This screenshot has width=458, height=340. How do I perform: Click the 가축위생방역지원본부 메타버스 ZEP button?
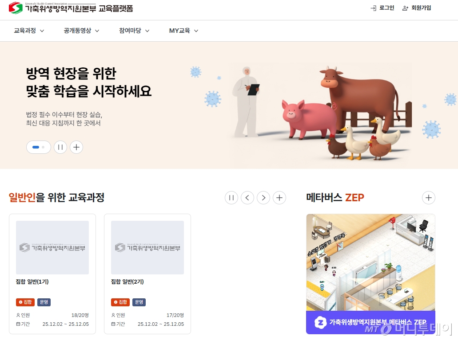(370, 322)
